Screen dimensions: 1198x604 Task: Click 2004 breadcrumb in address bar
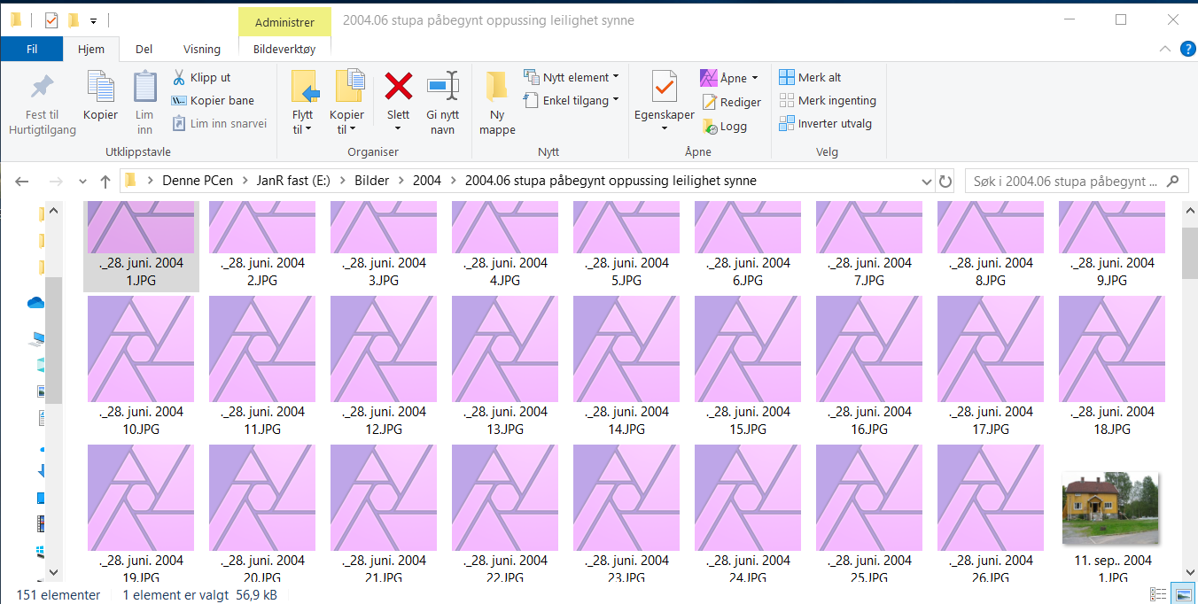pyautogui.click(x=427, y=181)
